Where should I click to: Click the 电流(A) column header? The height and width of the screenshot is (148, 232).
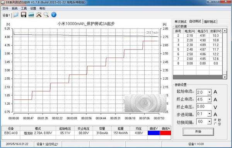190,31
